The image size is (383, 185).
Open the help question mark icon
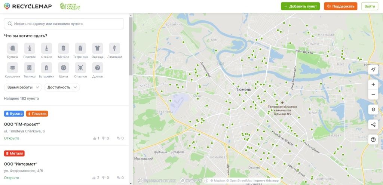click(373, 139)
